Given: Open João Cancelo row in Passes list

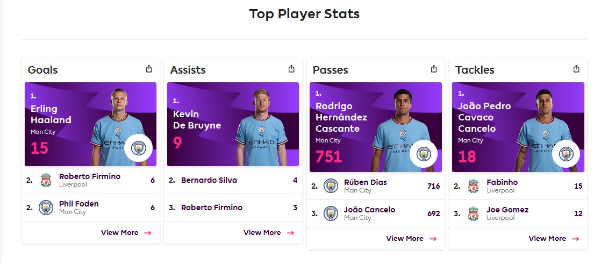Looking at the screenshot, I should pyautogui.click(x=376, y=213).
